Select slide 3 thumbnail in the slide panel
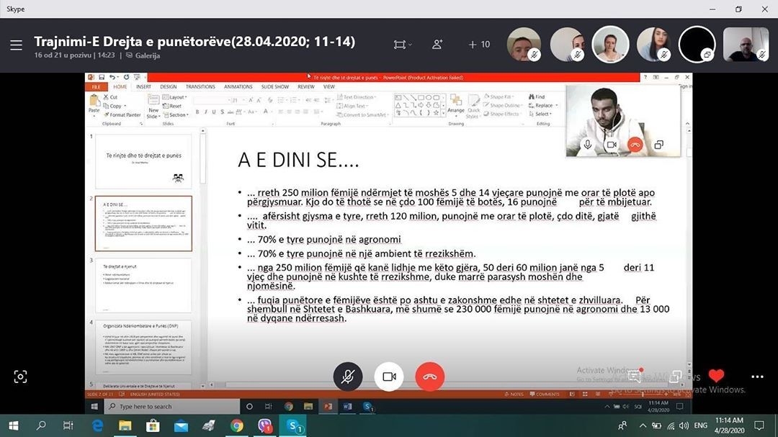Viewport: 778px width, 437px height. (143, 283)
